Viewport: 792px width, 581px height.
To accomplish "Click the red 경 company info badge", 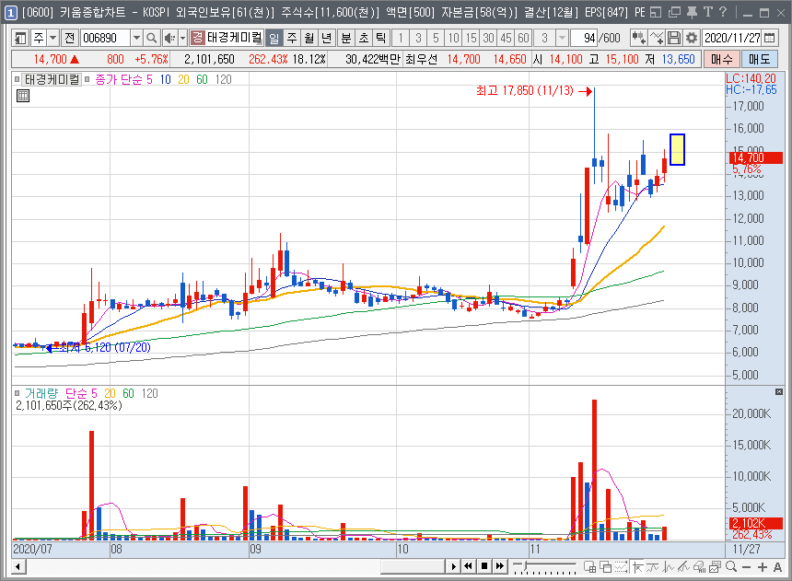I will coord(197,38).
